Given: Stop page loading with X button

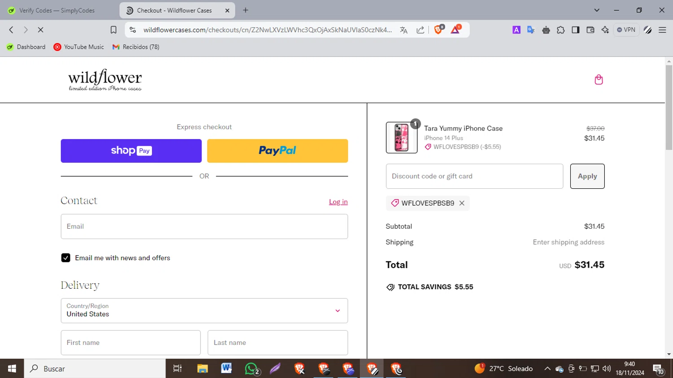Looking at the screenshot, I should click(x=40, y=30).
